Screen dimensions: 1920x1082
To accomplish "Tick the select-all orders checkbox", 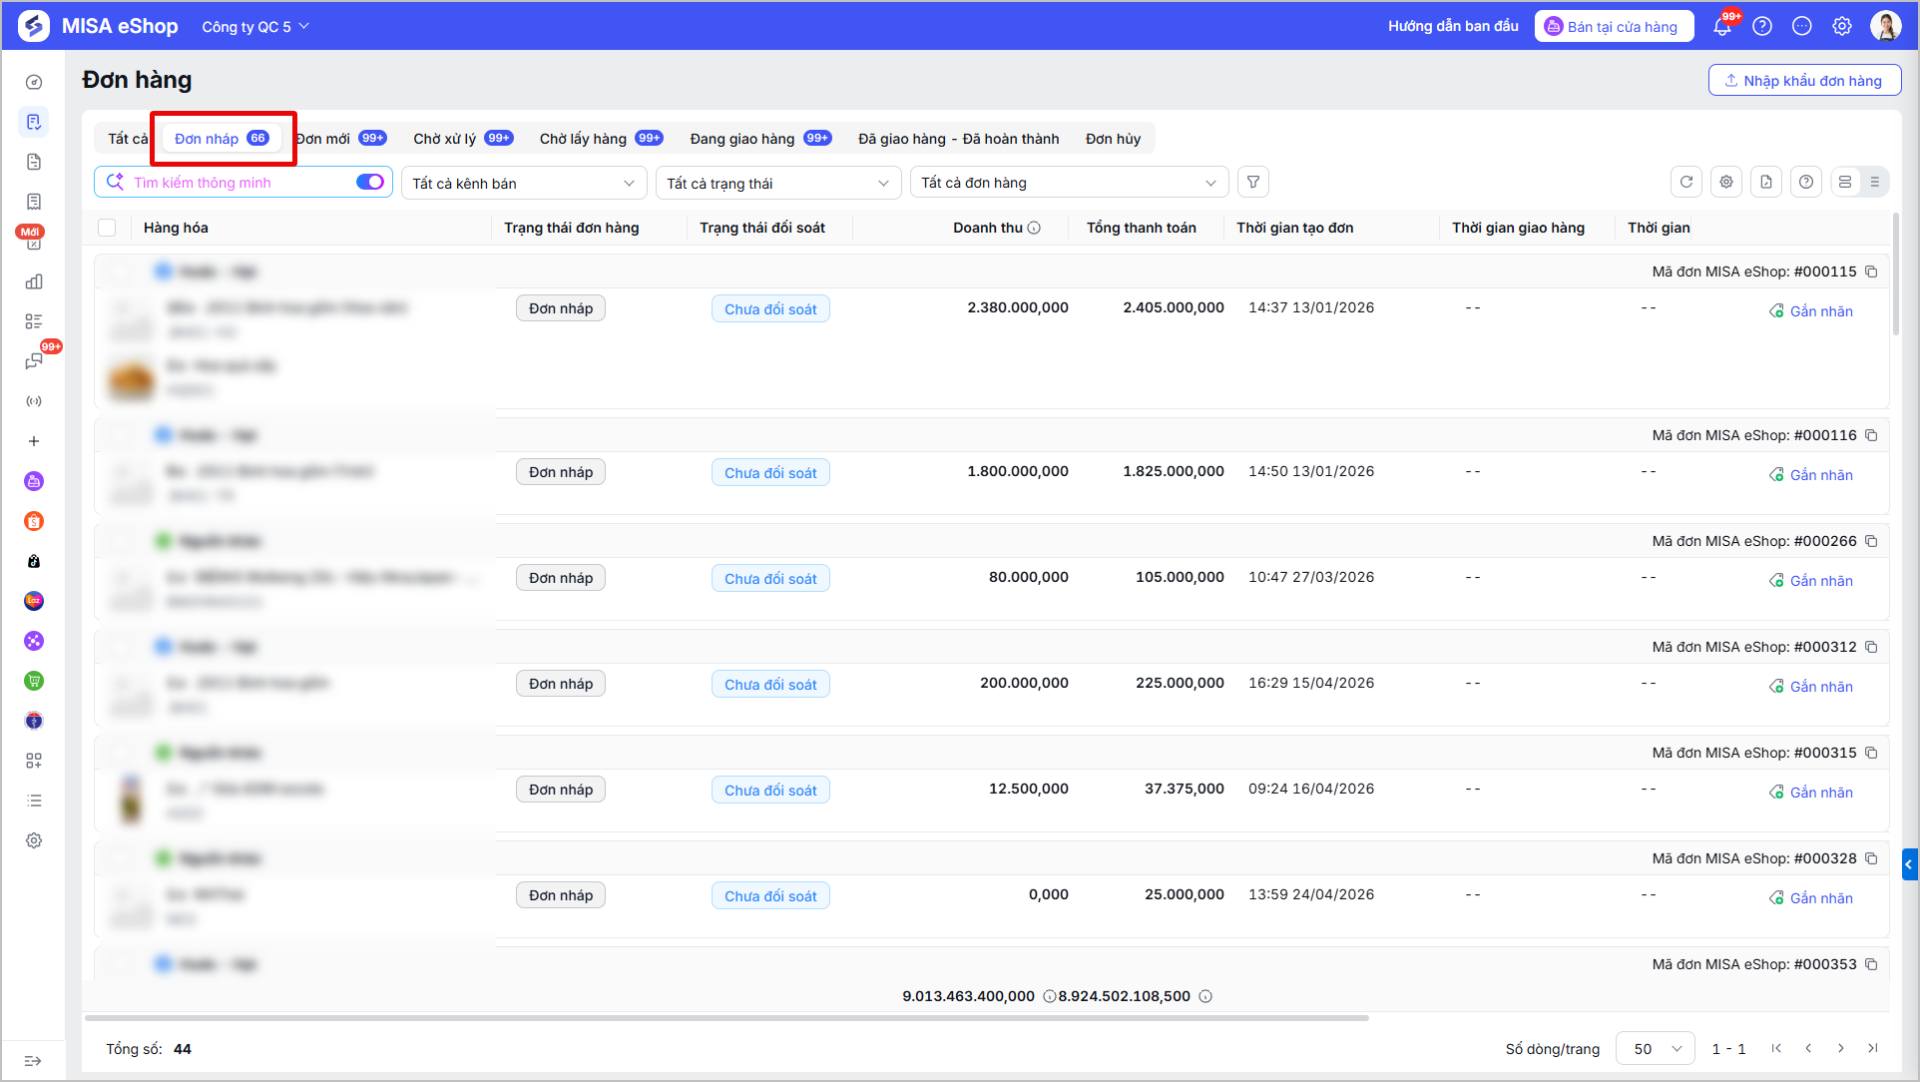I will click(107, 228).
